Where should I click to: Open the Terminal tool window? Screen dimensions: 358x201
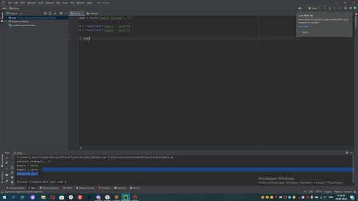[x=120, y=188]
